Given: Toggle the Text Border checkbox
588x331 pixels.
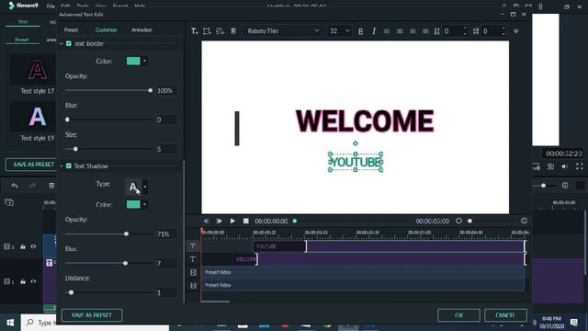Looking at the screenshot, I should coord(69,43).
